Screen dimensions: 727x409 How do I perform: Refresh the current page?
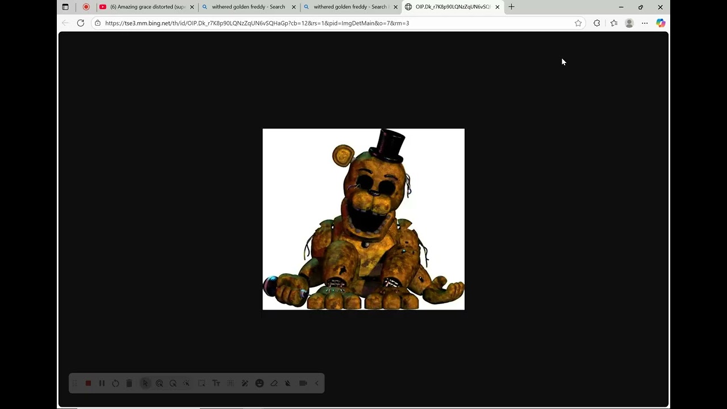click(x=81, y=23)
